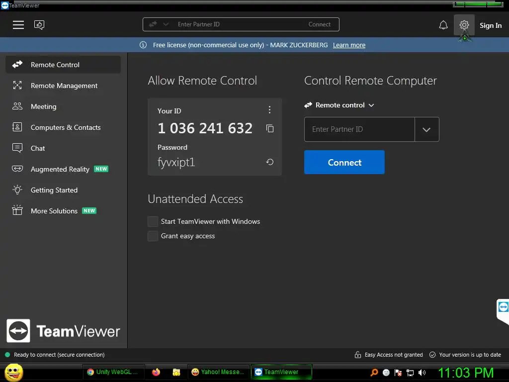
Task: Click the connection mode arrows in top search bar
Action: click(x=153, y=24)
